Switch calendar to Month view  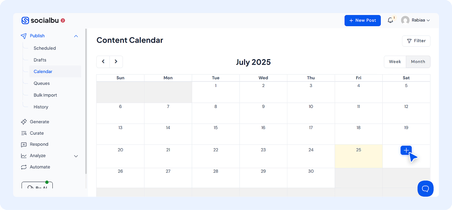pyautogui.click(x=418, y=61)
